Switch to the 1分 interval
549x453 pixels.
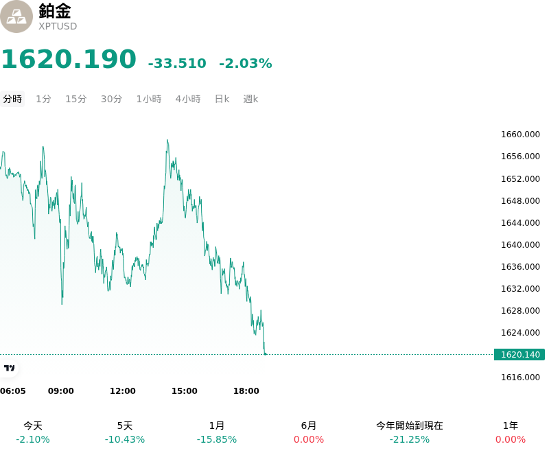pyautogui.click(x=43, y=99)
